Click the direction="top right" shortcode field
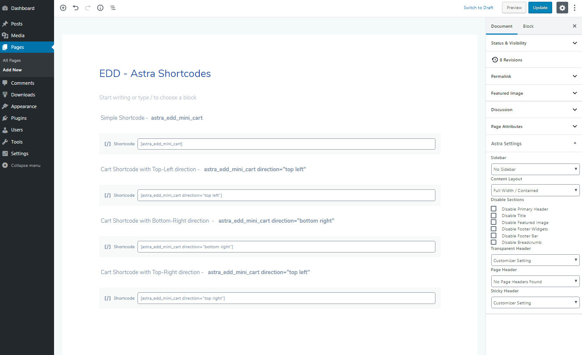 pos(286,298)
